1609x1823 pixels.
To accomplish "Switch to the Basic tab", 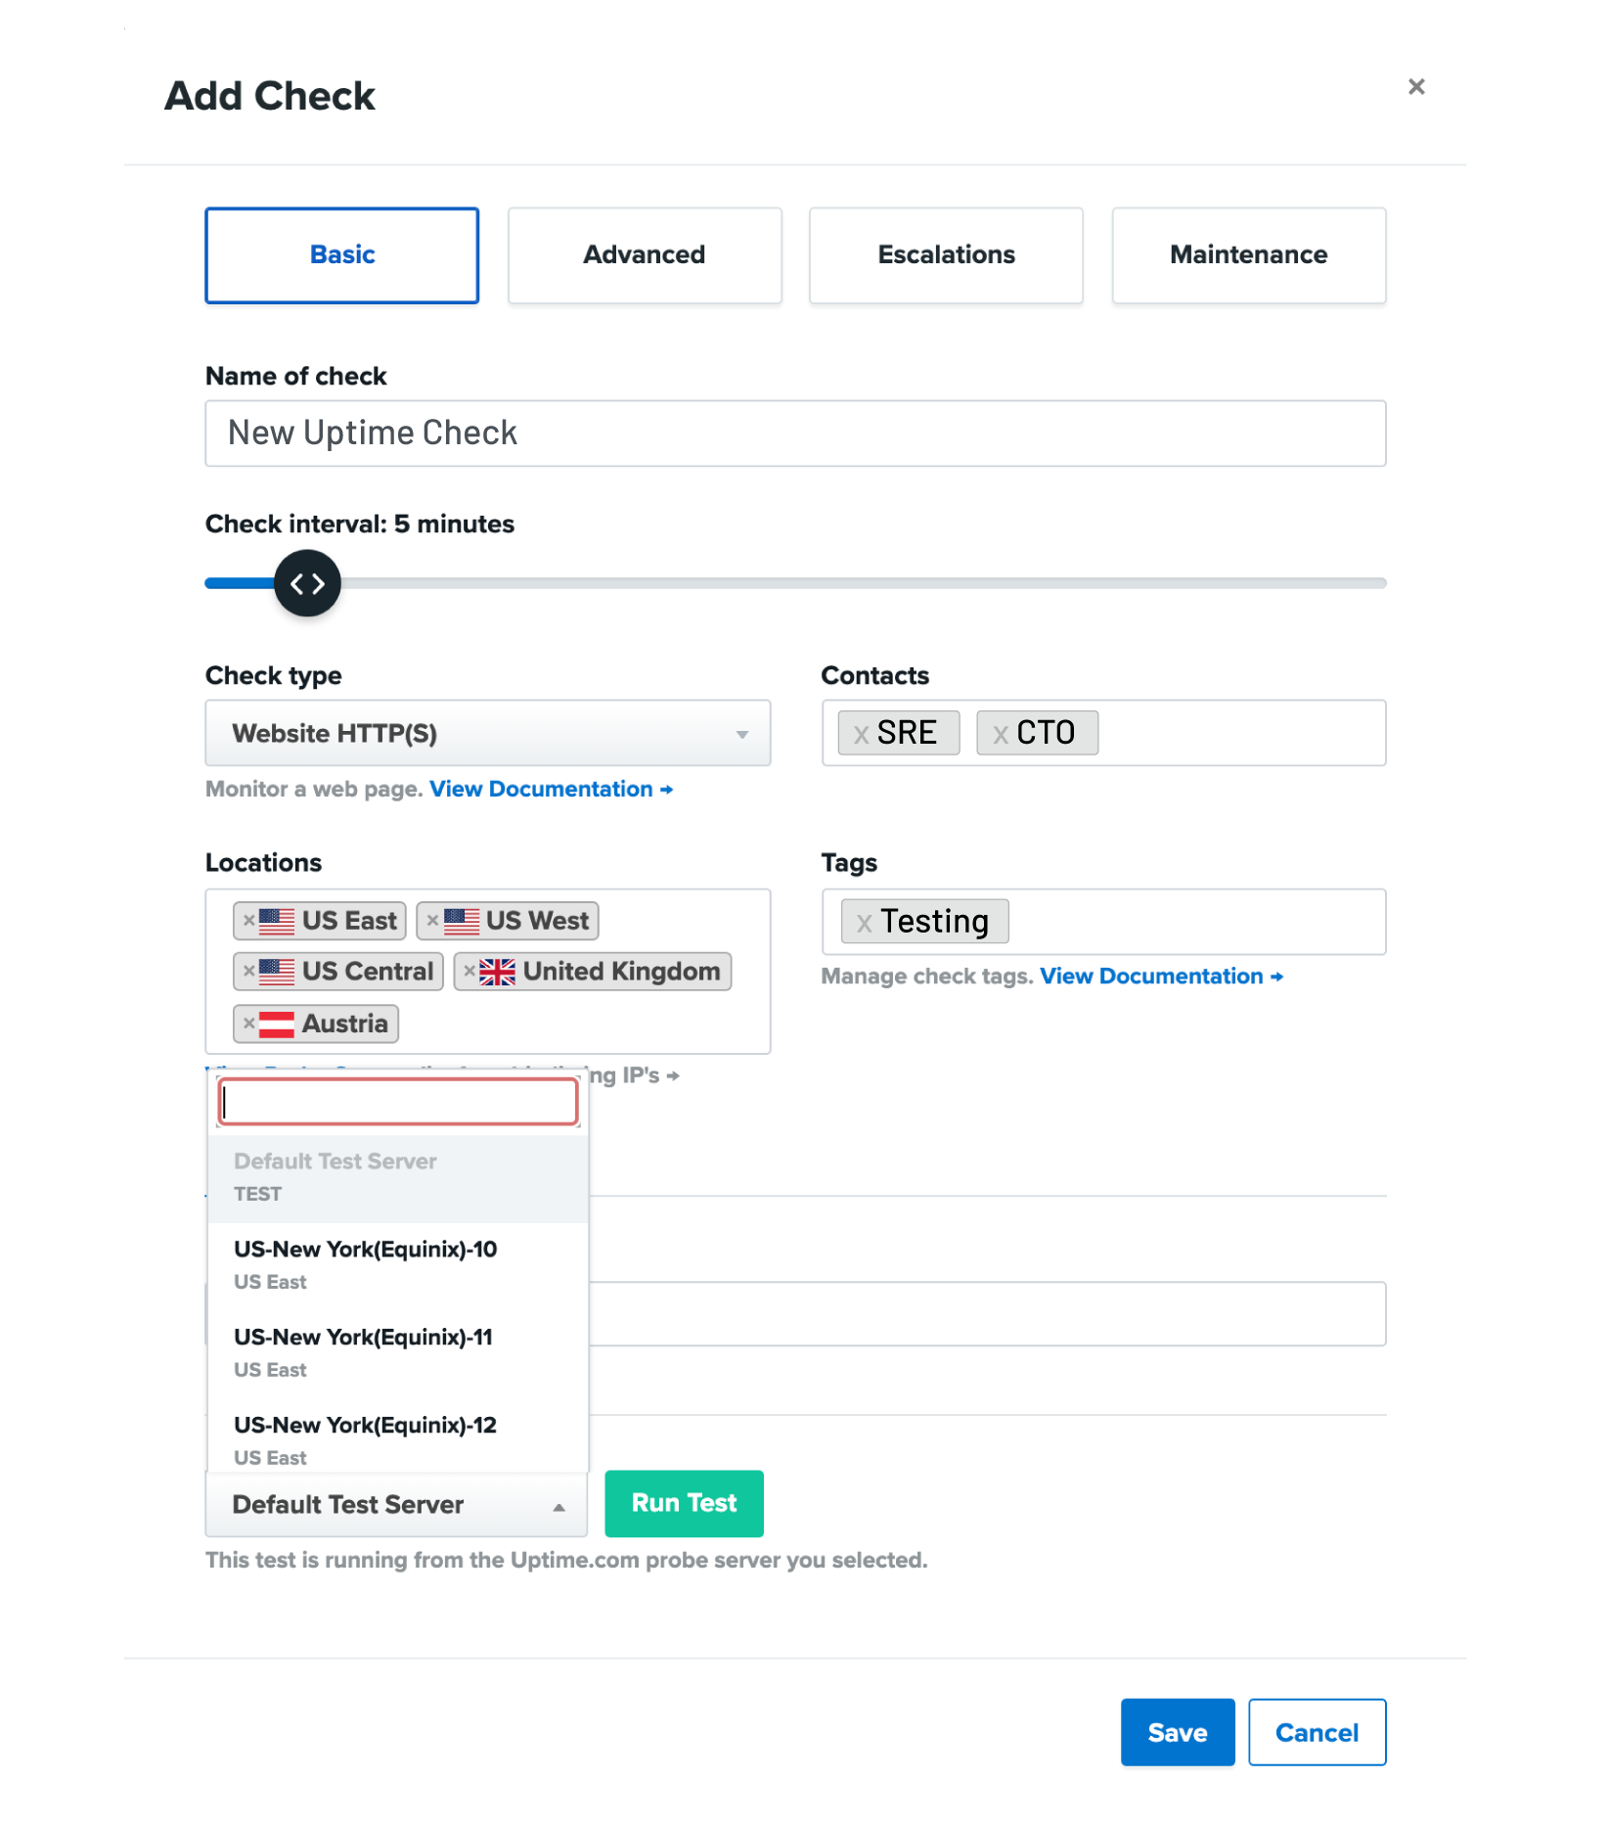I will point(341,255).
